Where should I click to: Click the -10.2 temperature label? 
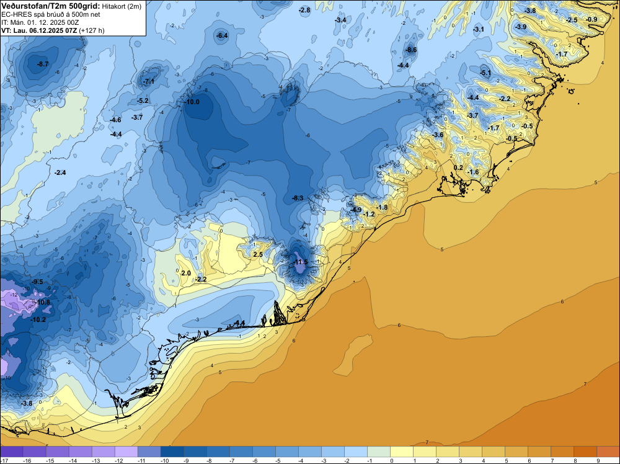click(x=38, y=319)
